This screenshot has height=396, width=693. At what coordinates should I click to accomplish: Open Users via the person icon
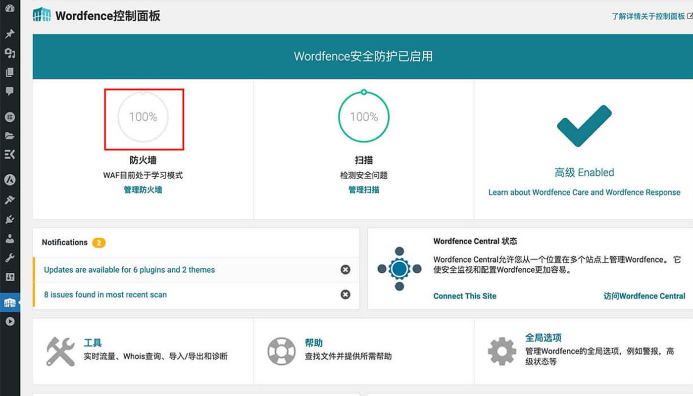[x=9, y=239]
